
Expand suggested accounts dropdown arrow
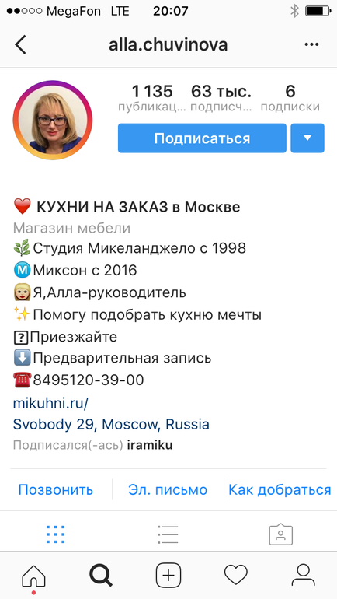pyautogui.click(x=307, y=138)
